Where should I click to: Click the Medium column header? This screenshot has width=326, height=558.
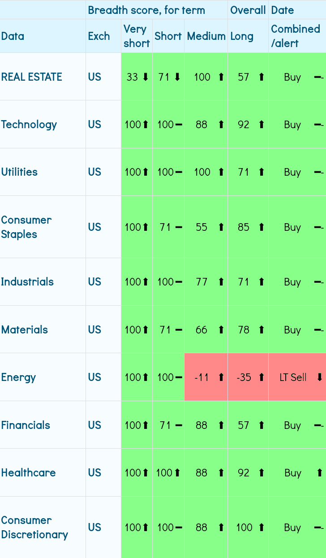pyautogui.click(x=206, y=36)
